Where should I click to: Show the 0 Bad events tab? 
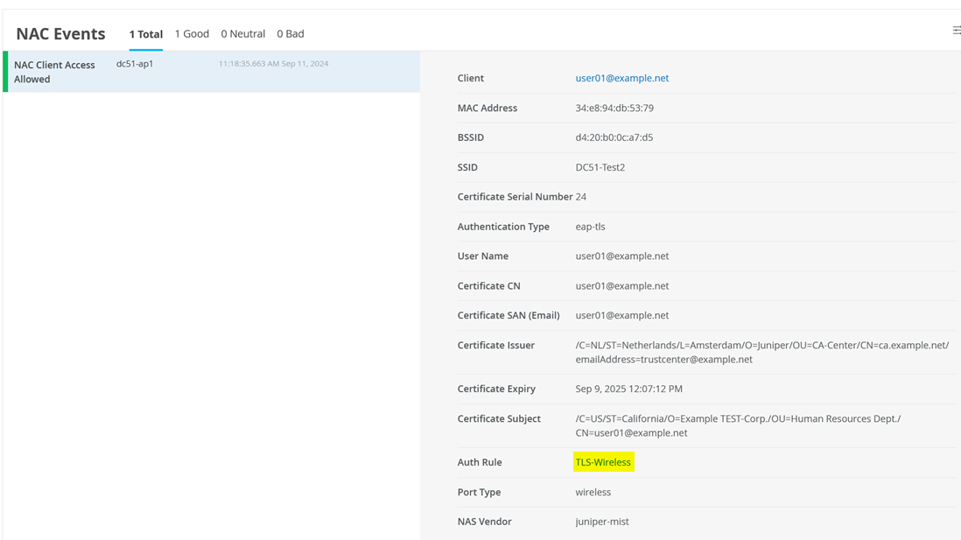coord(291,34)
